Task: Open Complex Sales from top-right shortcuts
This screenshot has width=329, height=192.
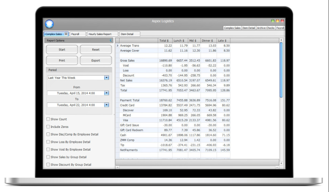Action: point(232,28)
